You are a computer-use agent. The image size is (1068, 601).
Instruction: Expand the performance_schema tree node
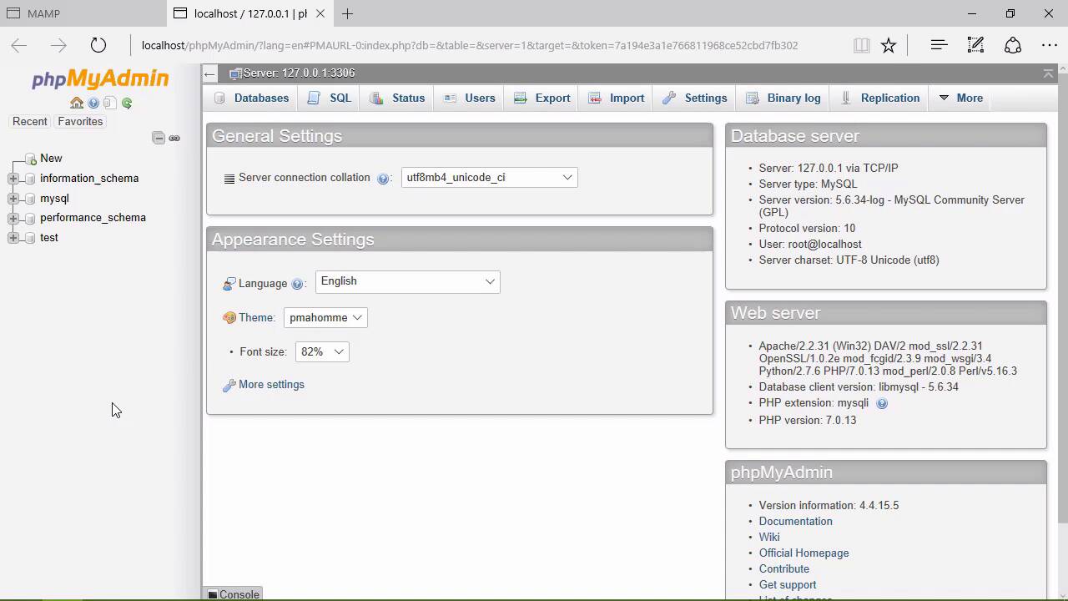(13, 218)
